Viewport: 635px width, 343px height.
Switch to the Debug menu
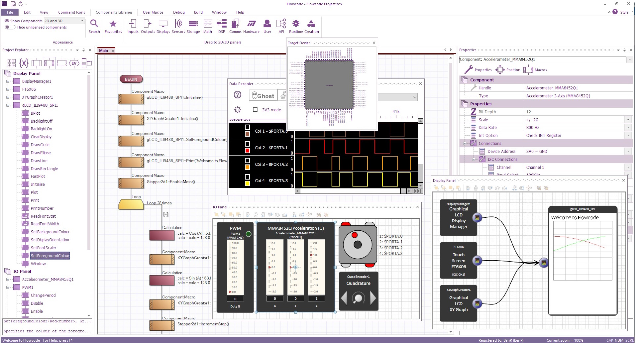(x=179, y=12)
